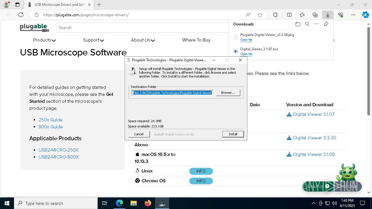Download Digital Viewer 3.1.08

click(311, 154)
